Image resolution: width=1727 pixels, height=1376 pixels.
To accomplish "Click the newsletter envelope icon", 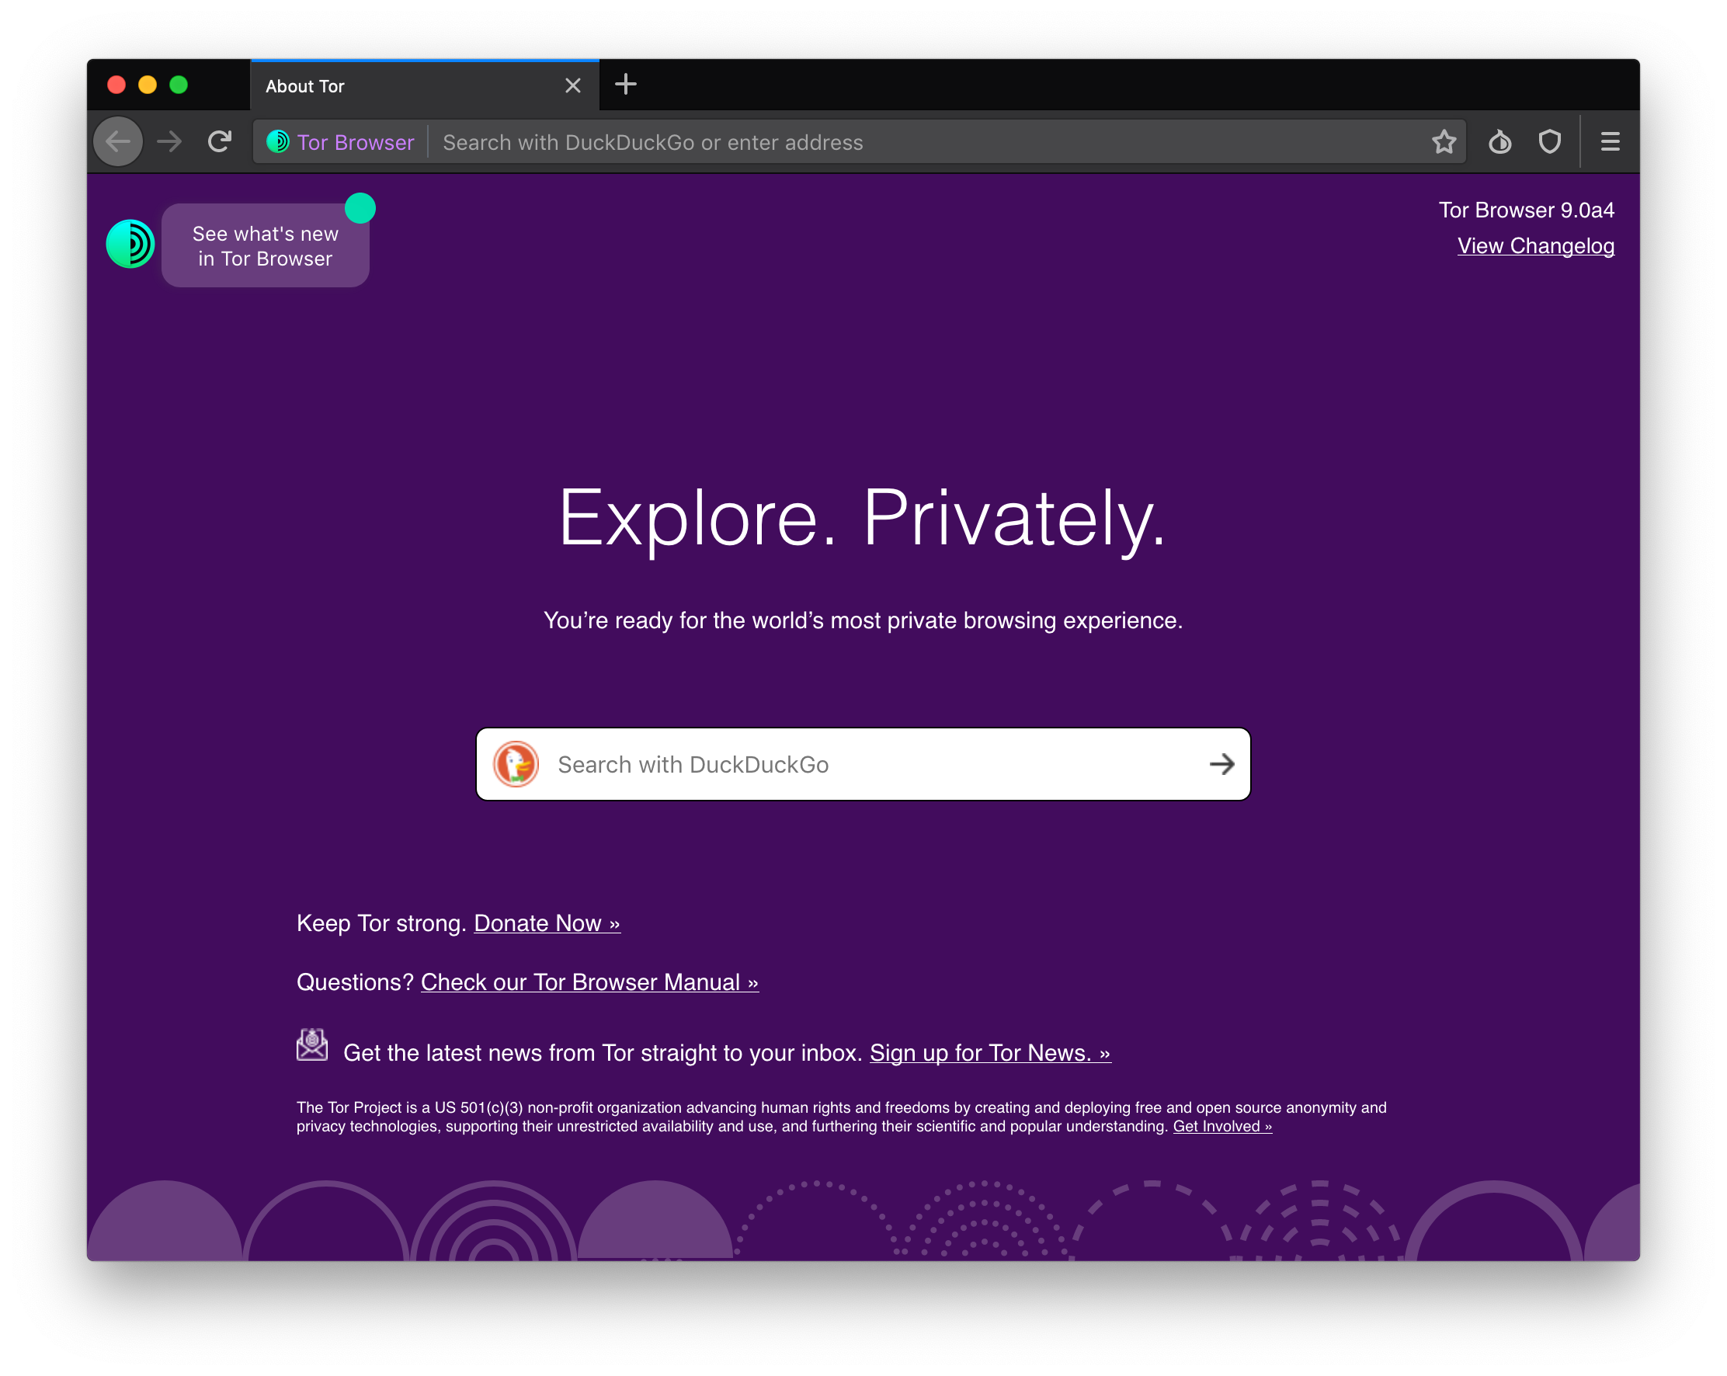I will pos(311,1045).
